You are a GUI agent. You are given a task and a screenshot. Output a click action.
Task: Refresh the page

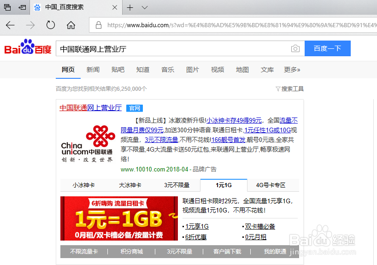click(x=51, y=25)
